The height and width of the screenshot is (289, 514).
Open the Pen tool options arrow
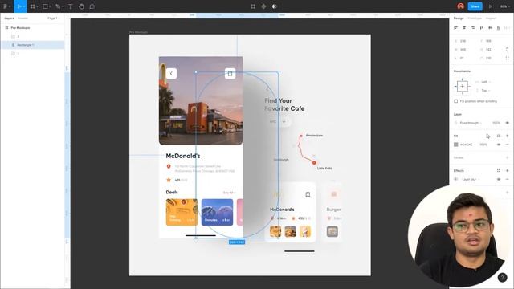(63, 6)
